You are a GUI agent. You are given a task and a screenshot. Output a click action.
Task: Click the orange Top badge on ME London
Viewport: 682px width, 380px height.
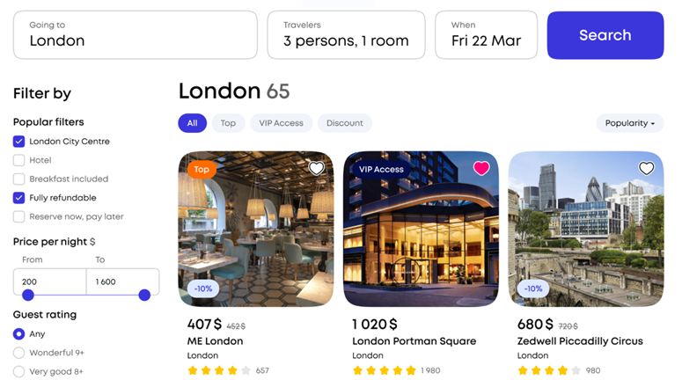click(x=202, y=169)
